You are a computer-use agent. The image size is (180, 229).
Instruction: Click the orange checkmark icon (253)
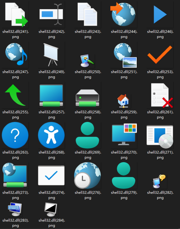160,55
